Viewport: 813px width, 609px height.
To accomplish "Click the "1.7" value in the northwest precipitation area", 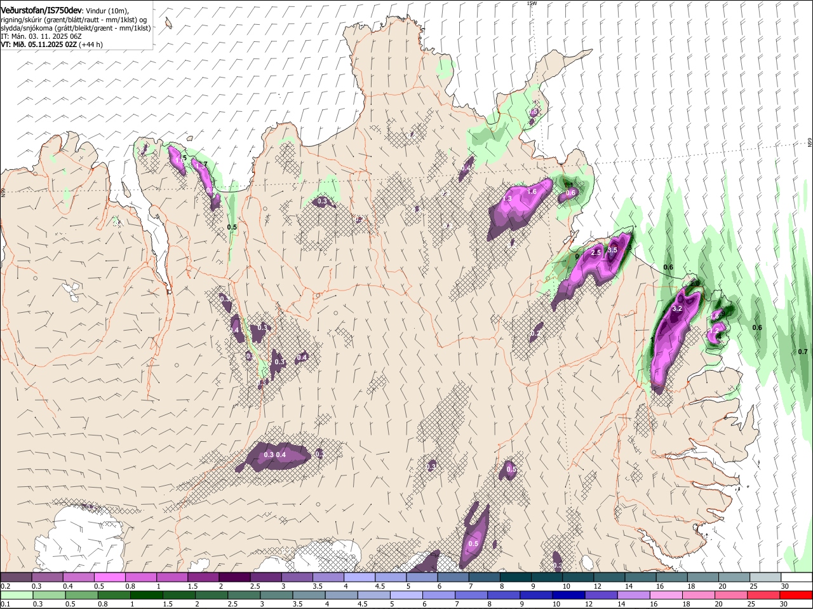I will [x=203, y=165].
